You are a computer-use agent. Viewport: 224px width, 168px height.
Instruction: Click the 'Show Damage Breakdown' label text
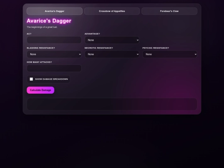click(51, 79)
